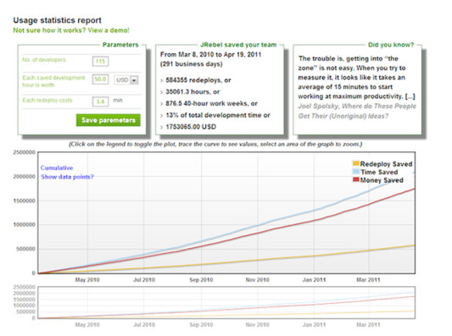Click the currency dropdown arrow button

pyautogui.click(x=134, y=80)
